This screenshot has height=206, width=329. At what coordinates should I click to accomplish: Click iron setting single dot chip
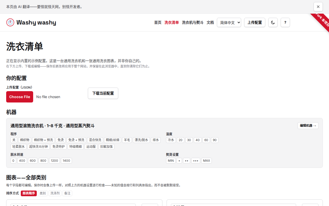tap(179, 161)
